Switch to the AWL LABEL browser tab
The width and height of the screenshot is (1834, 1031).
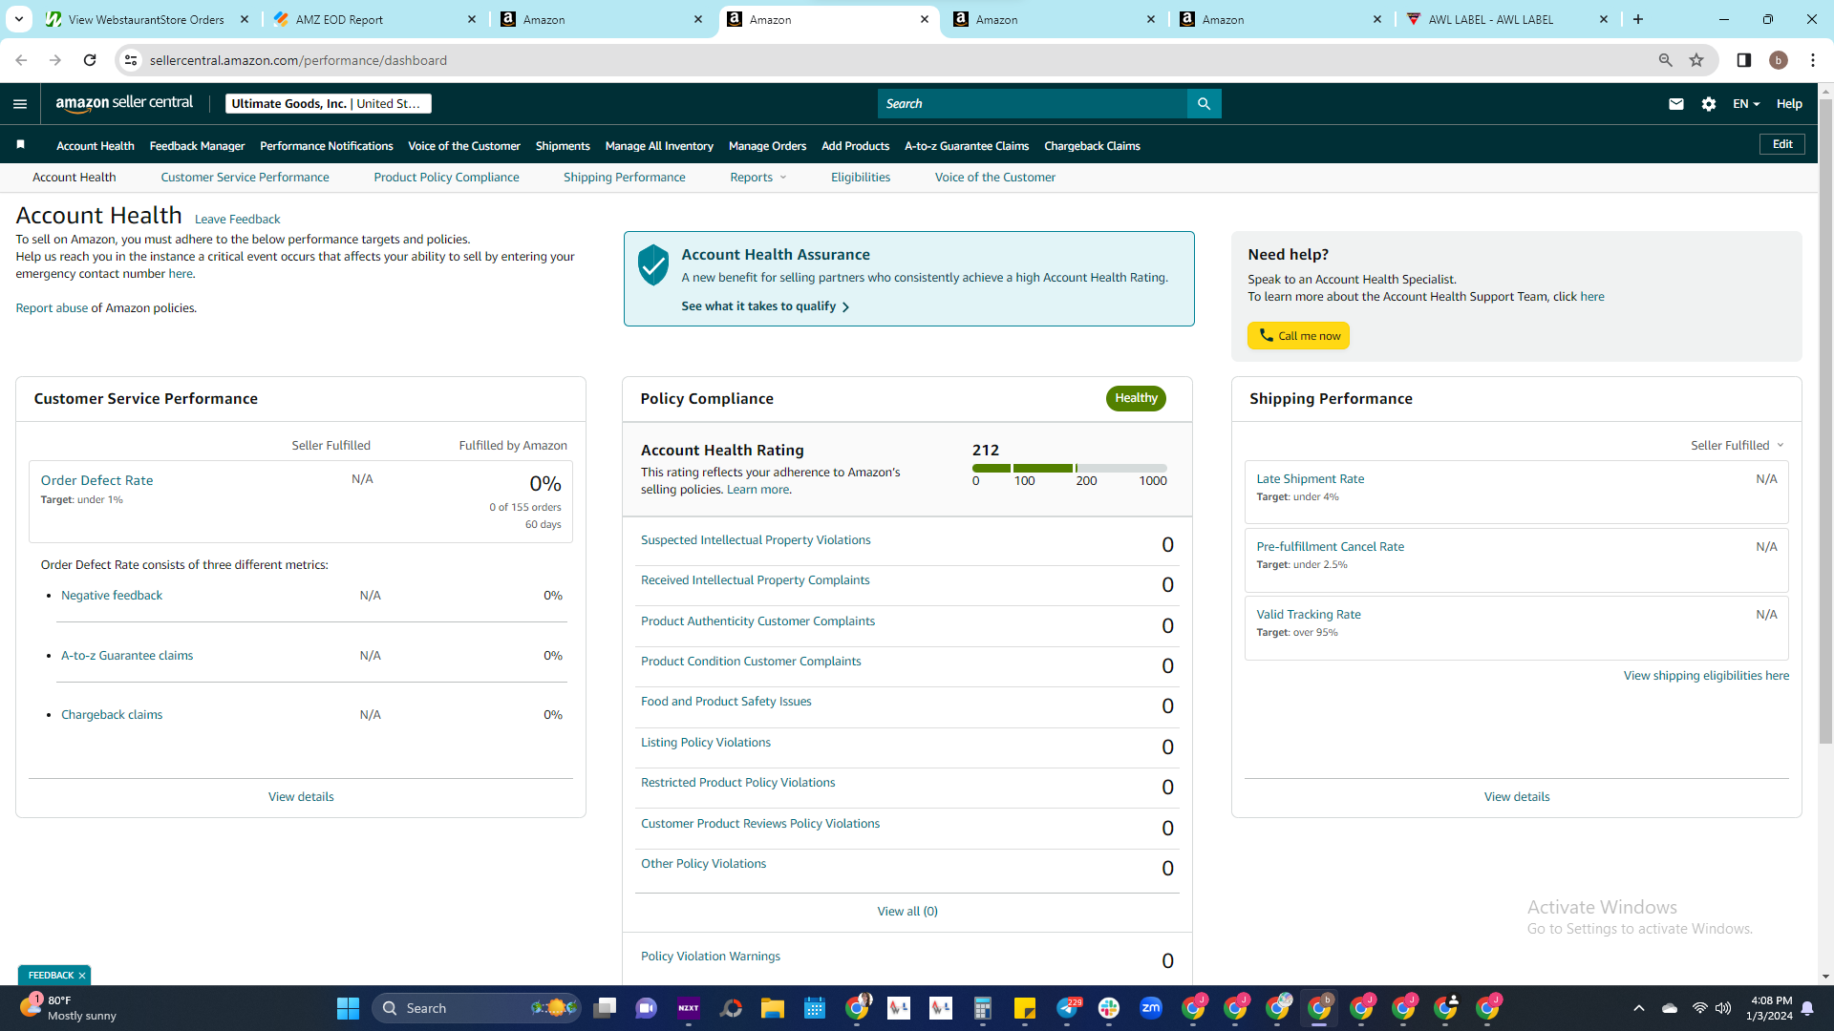(1506, 19)
